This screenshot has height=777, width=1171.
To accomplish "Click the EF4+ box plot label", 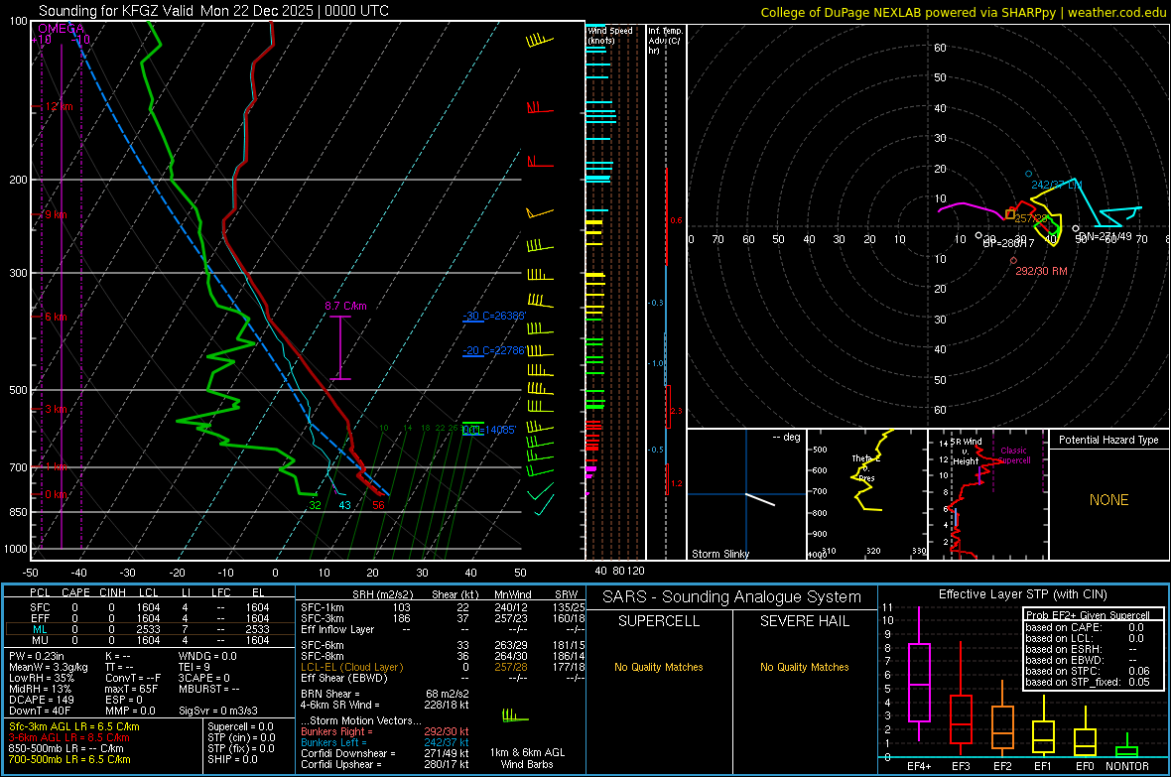I will pyautogui.click(x=919, y=766).
